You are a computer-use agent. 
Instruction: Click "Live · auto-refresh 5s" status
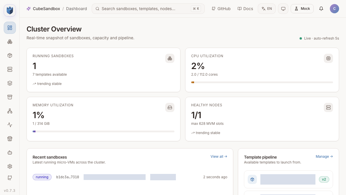319,38
